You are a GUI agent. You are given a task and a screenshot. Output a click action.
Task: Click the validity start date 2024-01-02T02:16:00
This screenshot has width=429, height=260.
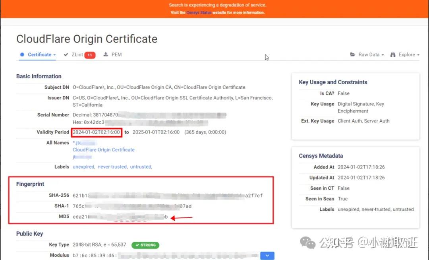click(x=96, y=132)
